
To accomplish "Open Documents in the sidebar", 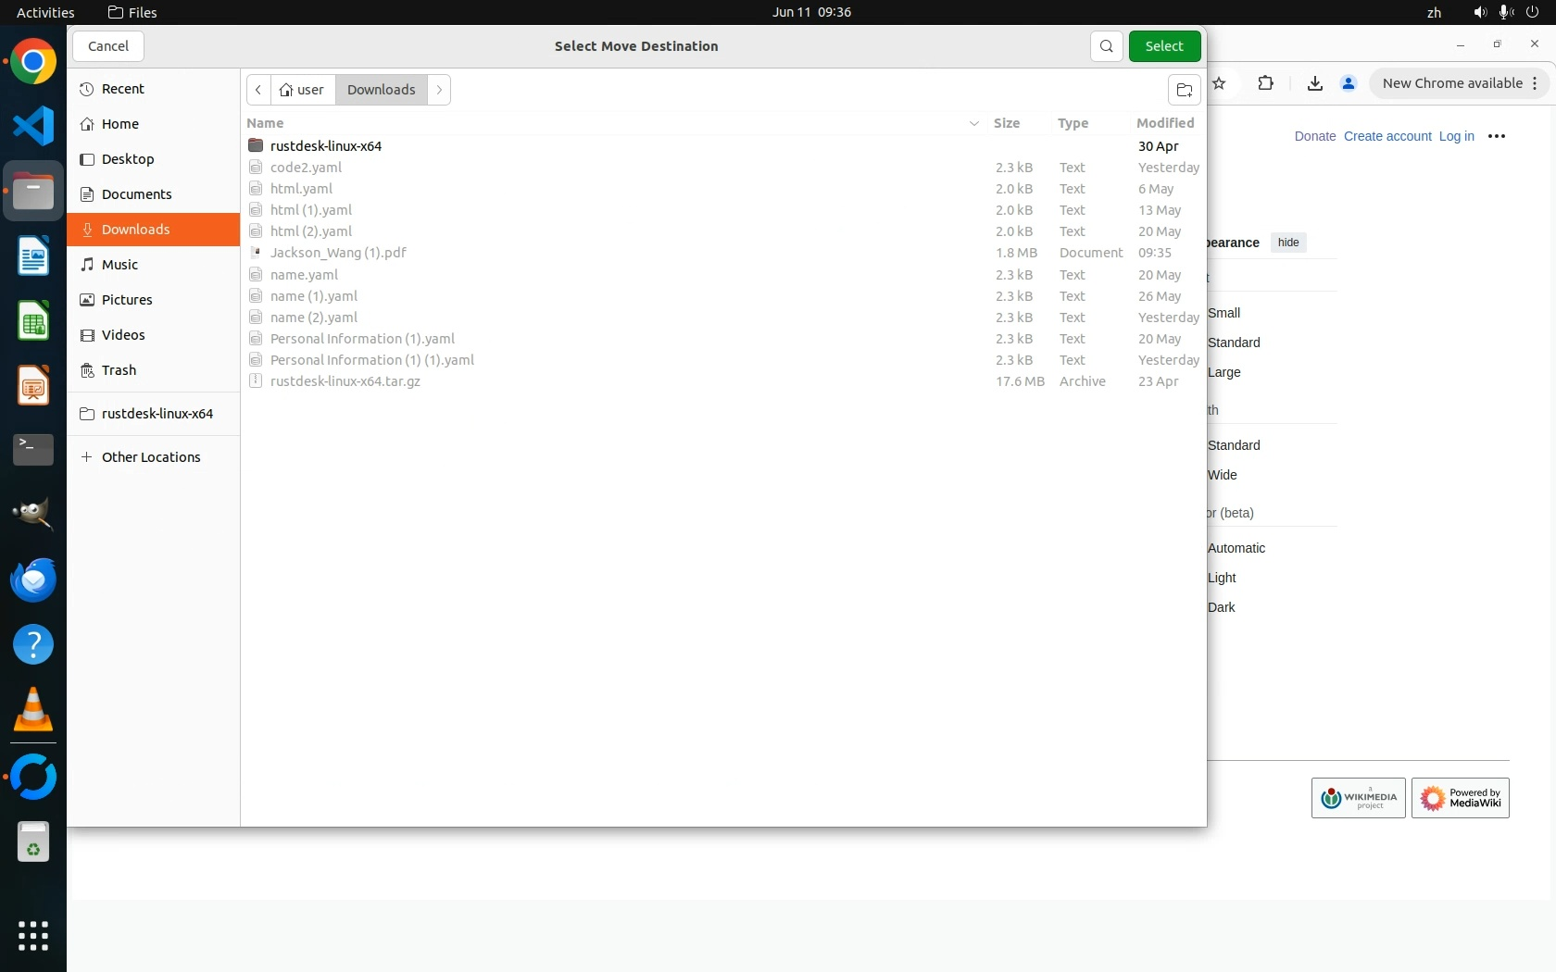I will pyautogui.click(x=136, y=194).
